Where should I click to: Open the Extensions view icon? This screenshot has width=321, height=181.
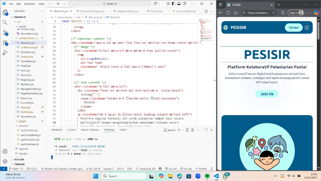[5, 43]
